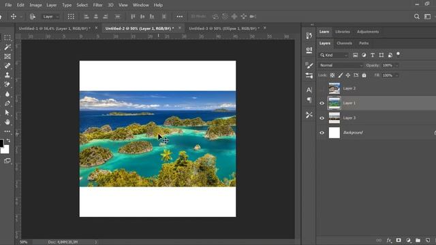Image resolution: width=436 pixels, height=245 pixels.
Task: Click the Align right edges icon
Action: [x=106, y=16]
